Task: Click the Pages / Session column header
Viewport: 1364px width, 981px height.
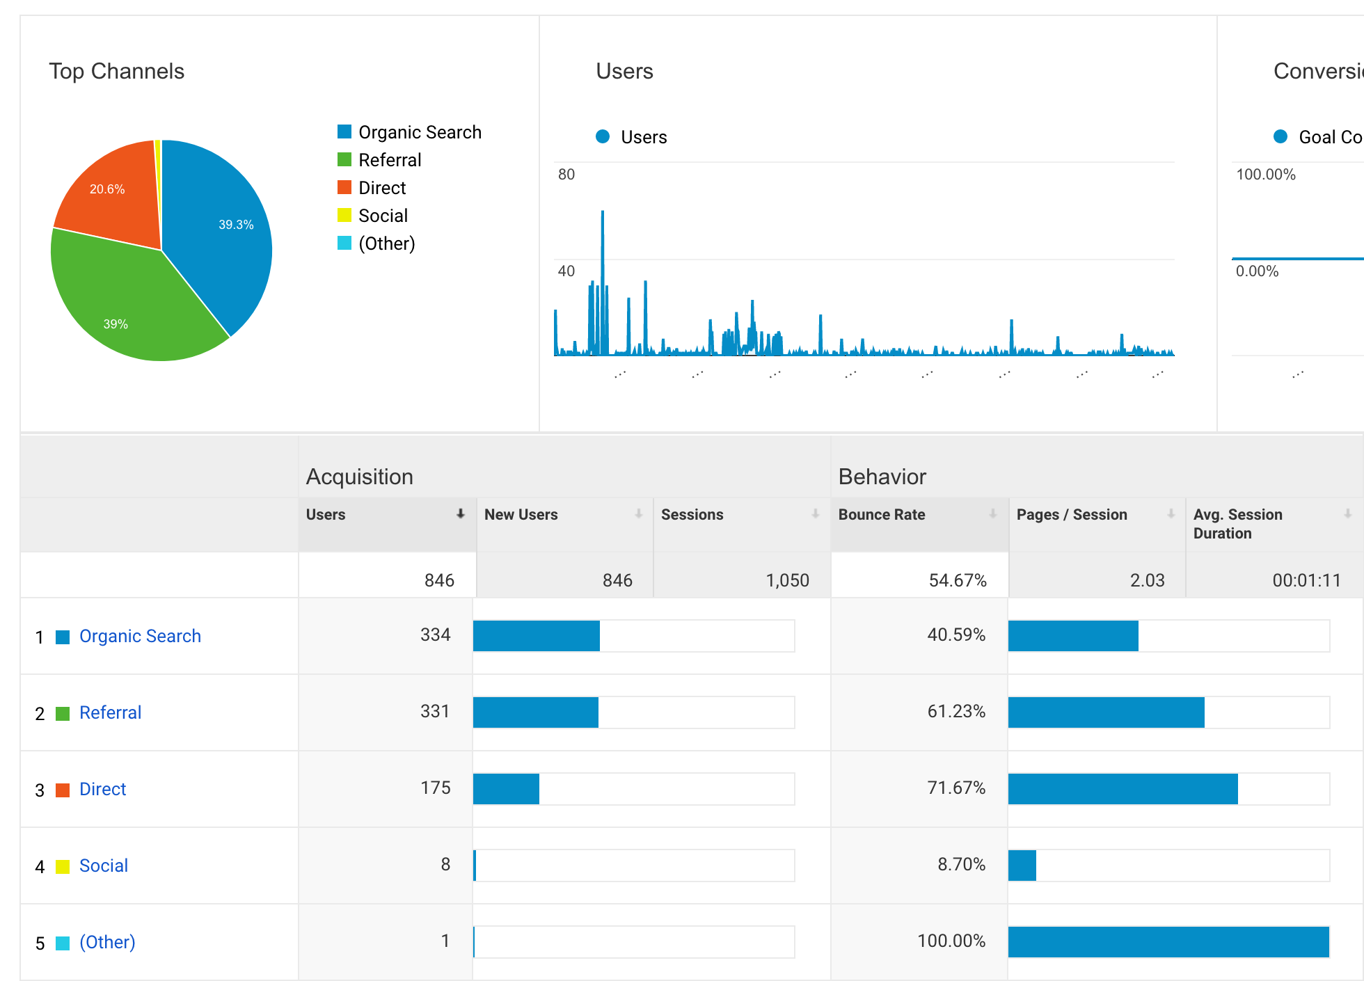Action: [1097, 525]
